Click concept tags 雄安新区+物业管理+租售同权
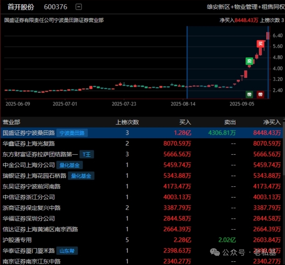 (246, 7)
